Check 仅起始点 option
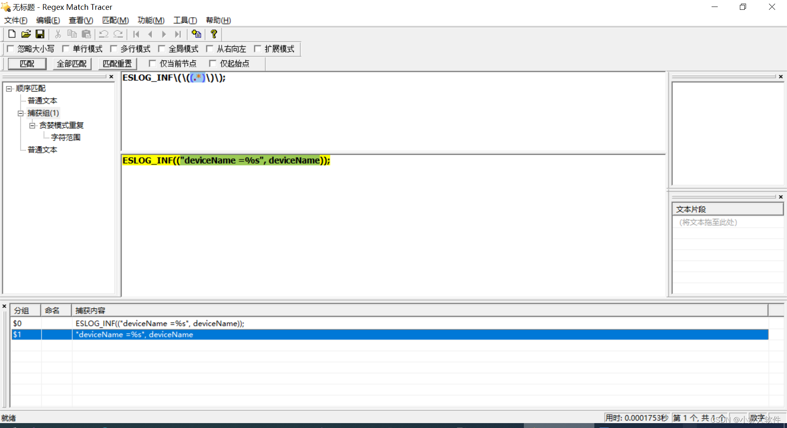This screenshot has height=428, width=787. [213, 63]
